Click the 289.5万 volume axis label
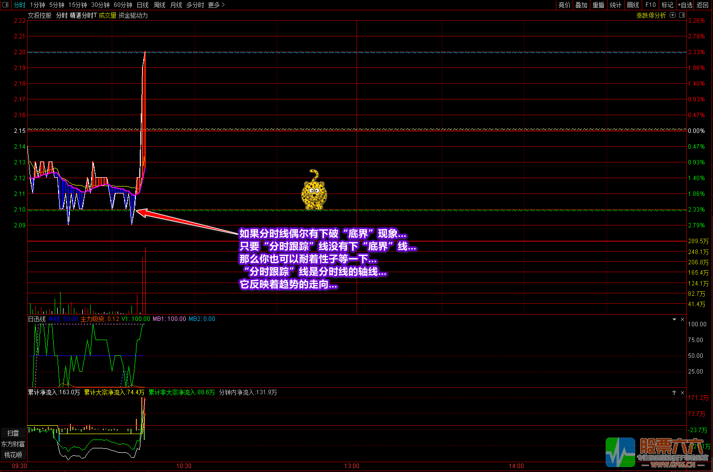Screen dimensions: 713x472 (x=698, y=241)
